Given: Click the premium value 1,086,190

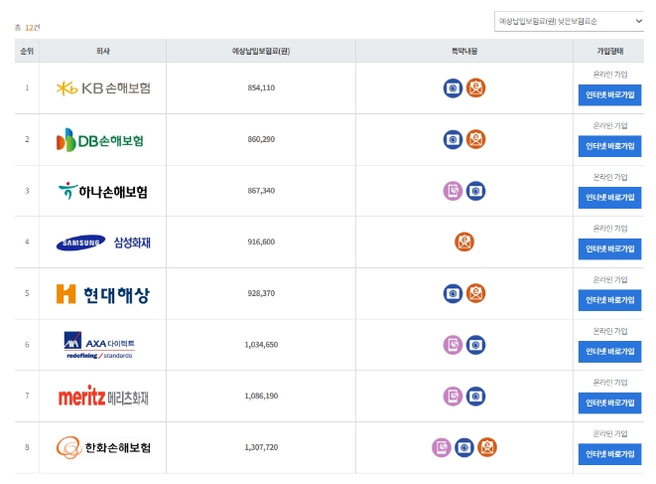Looking at the screenshot, I should click(261, 396).
